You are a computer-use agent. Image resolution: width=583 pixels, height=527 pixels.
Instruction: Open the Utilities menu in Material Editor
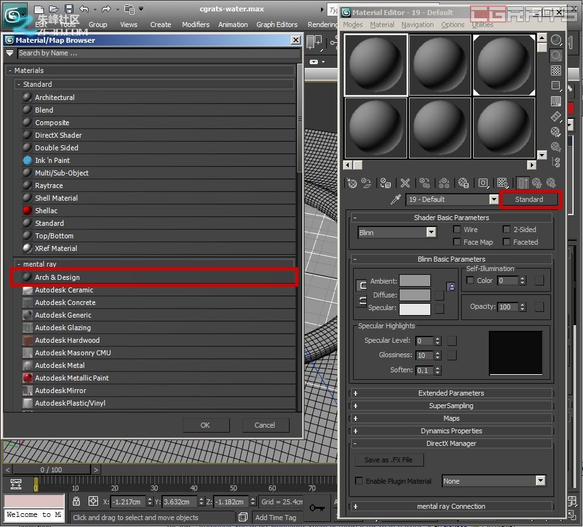tap(482, 25)
